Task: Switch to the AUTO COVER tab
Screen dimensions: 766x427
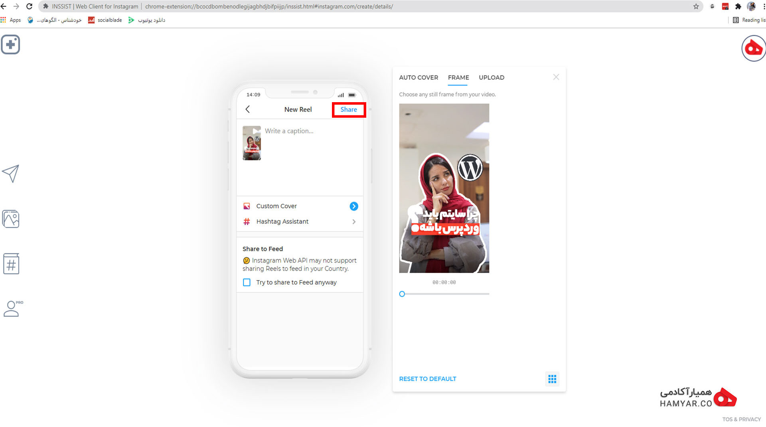Action: coord(419,77)
